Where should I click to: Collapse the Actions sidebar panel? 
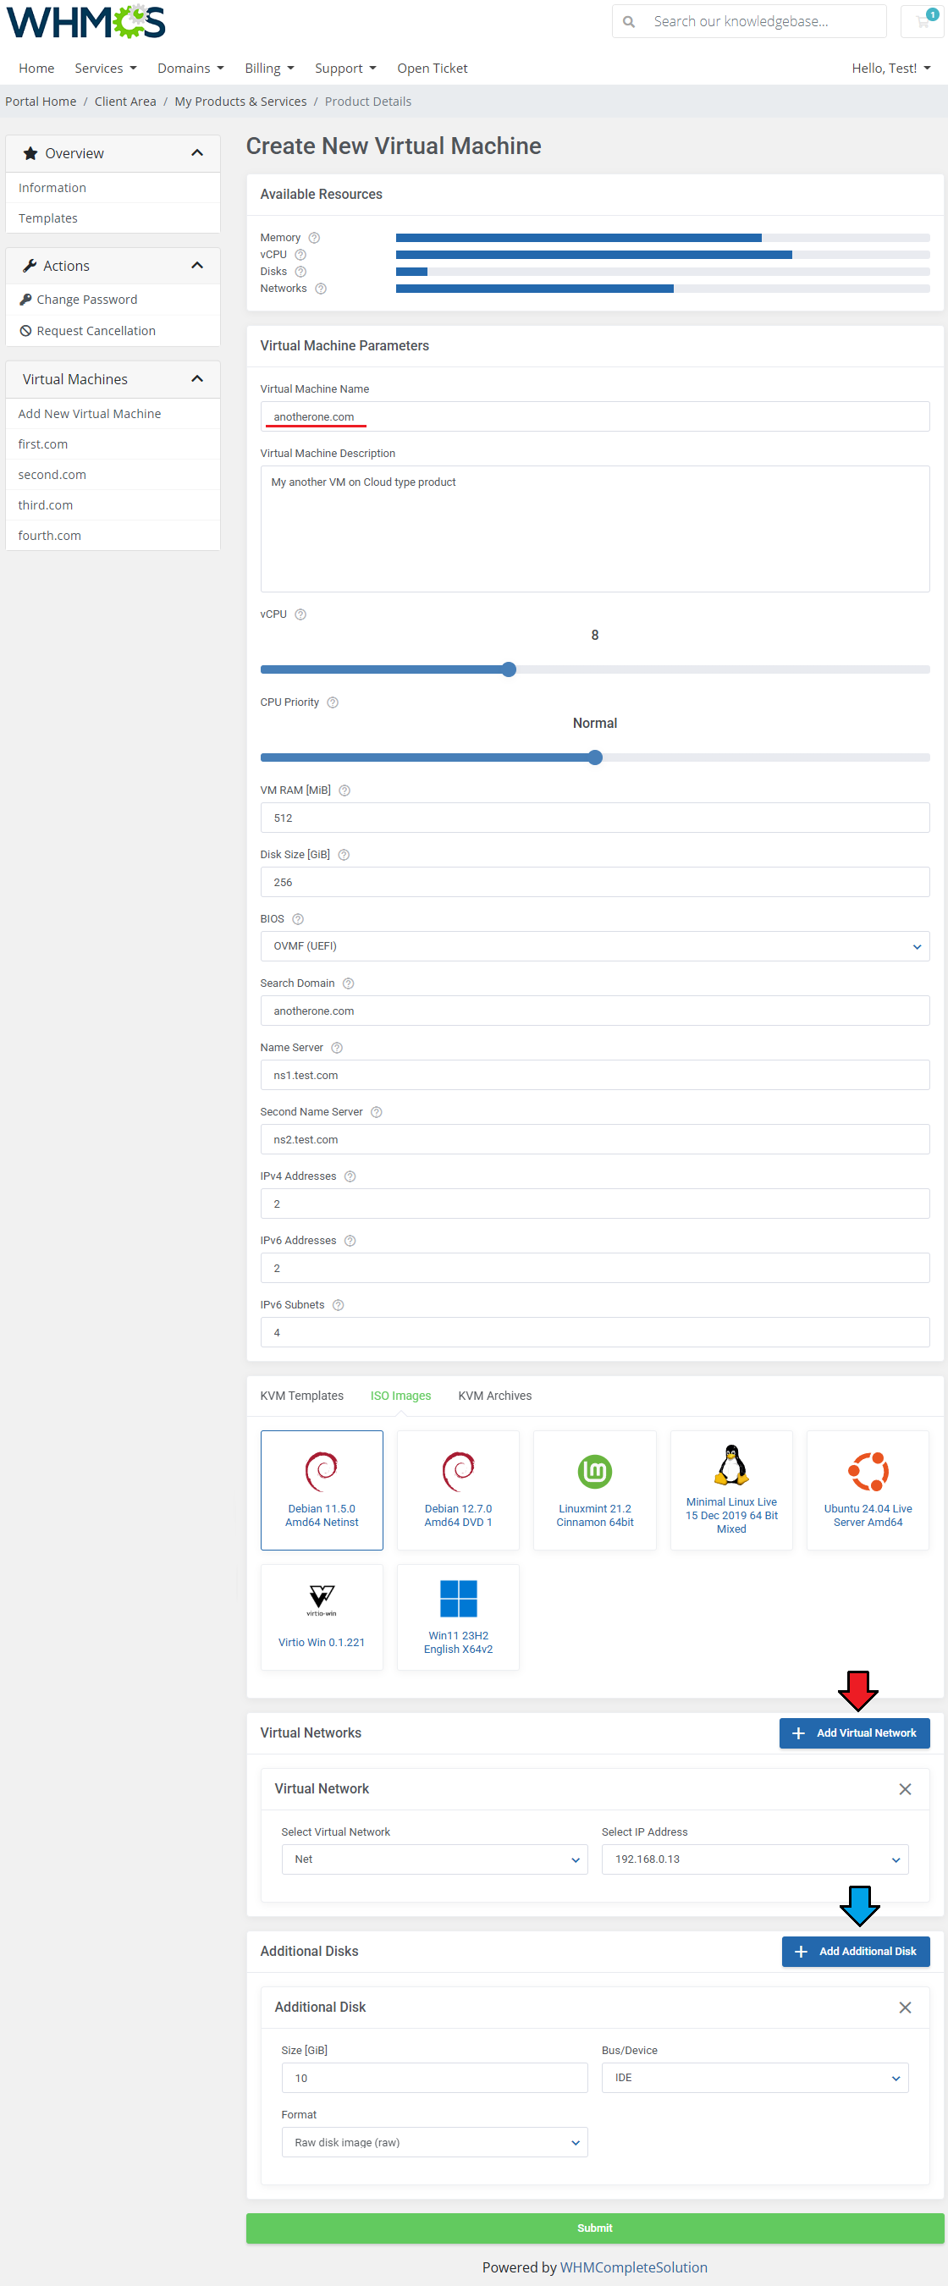click(x=197, y=266)
